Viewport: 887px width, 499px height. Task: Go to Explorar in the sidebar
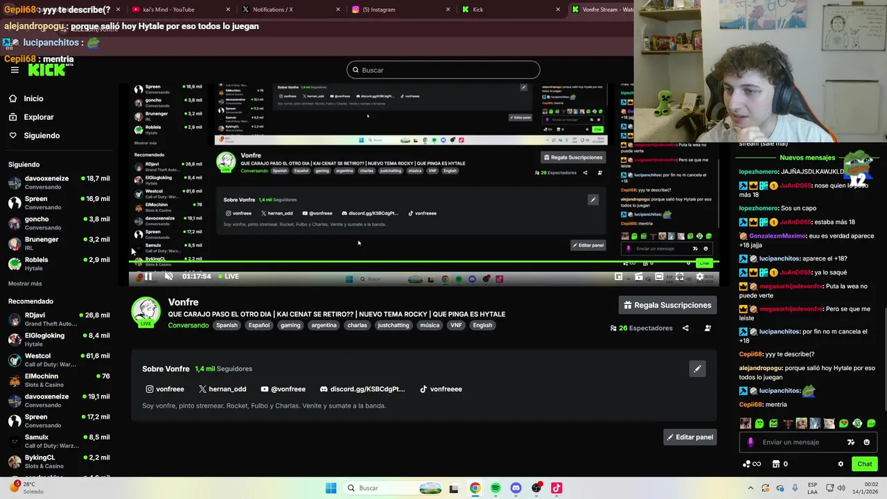39,117
